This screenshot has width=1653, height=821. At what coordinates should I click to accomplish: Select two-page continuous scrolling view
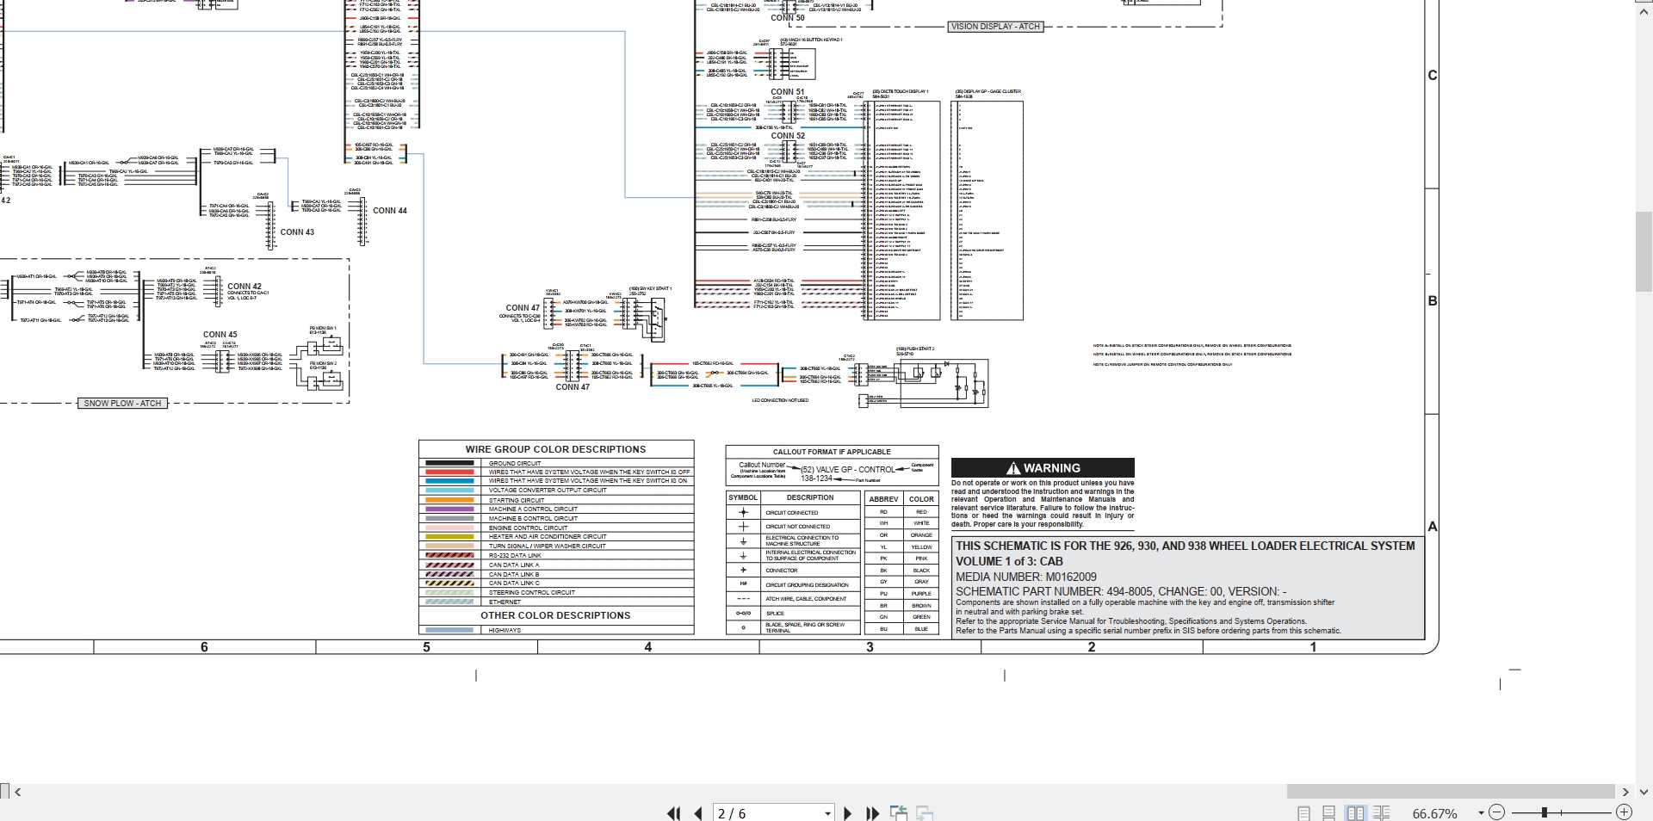[x=1382, y=813]
